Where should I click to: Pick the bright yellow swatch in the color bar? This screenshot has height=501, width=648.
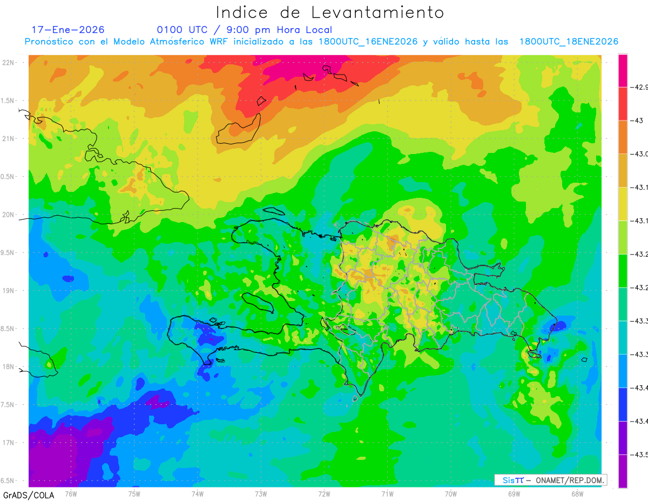coord(623,204)
